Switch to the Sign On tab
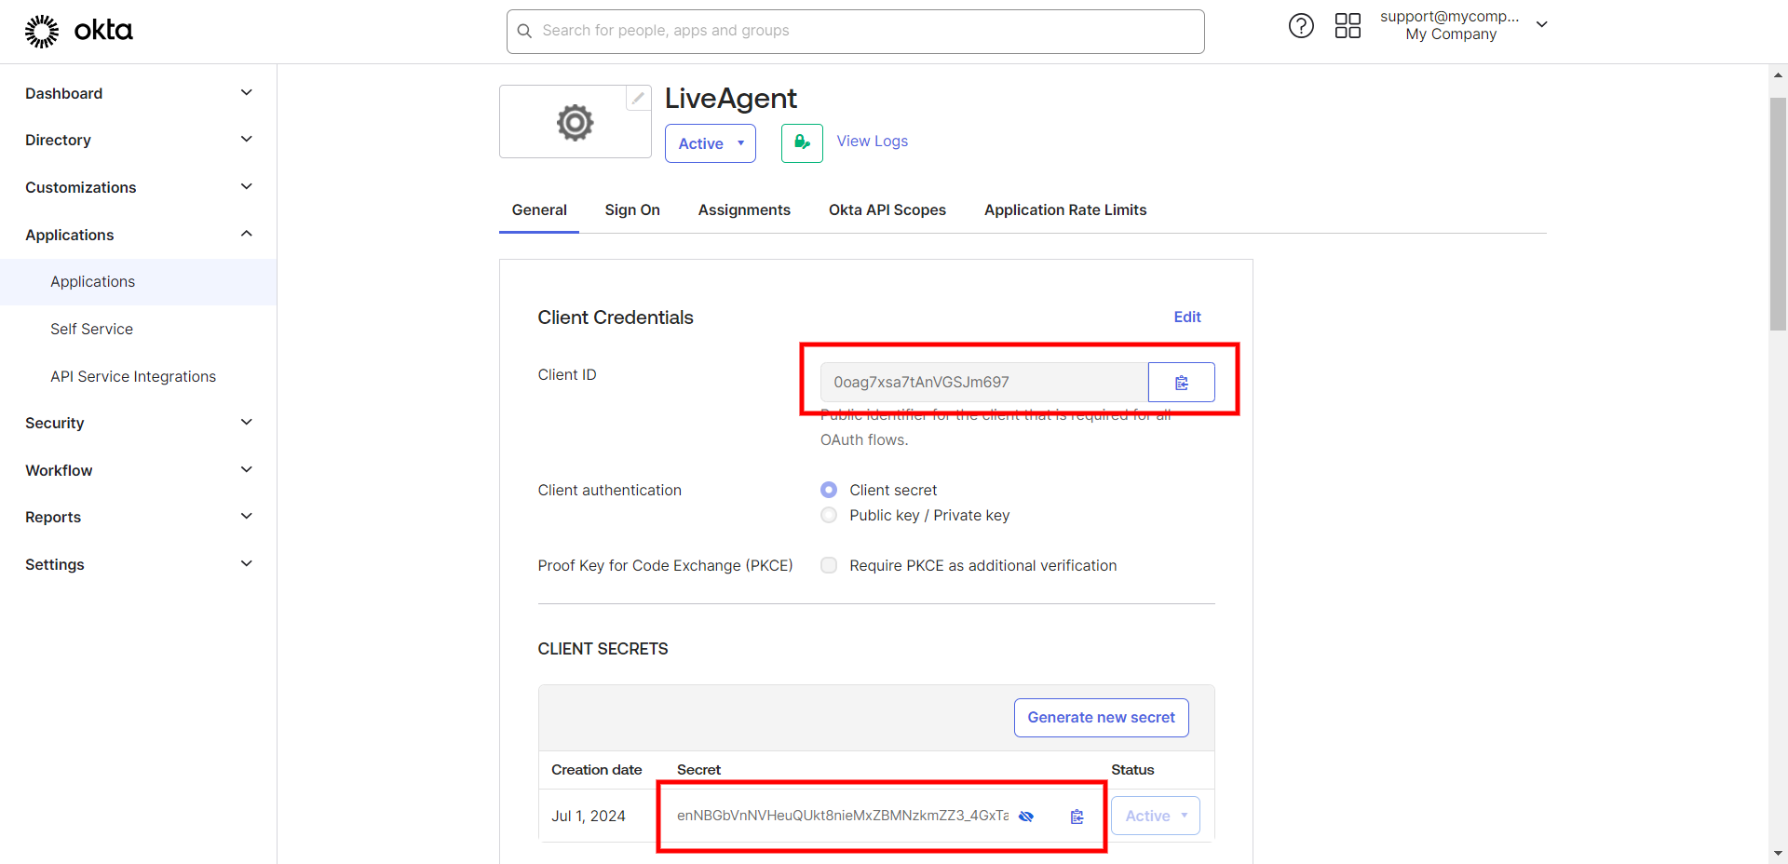The width and height of the screenshot is (1788, 864). pyautogui.click(x=631, y=210)
